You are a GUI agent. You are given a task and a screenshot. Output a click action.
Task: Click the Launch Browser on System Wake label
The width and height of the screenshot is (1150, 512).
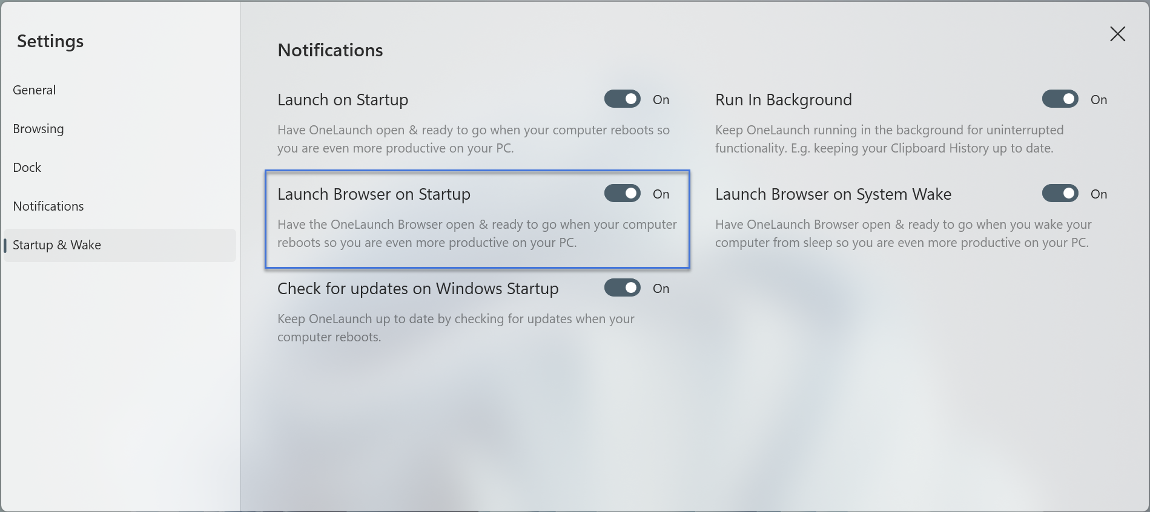tap(833, 194)
